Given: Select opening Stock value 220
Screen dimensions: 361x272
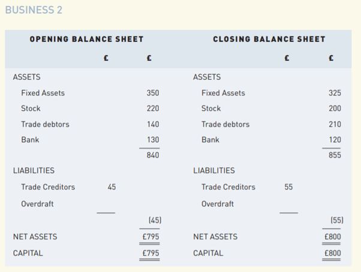Looking at the screenshot, I should coord(152,108).
